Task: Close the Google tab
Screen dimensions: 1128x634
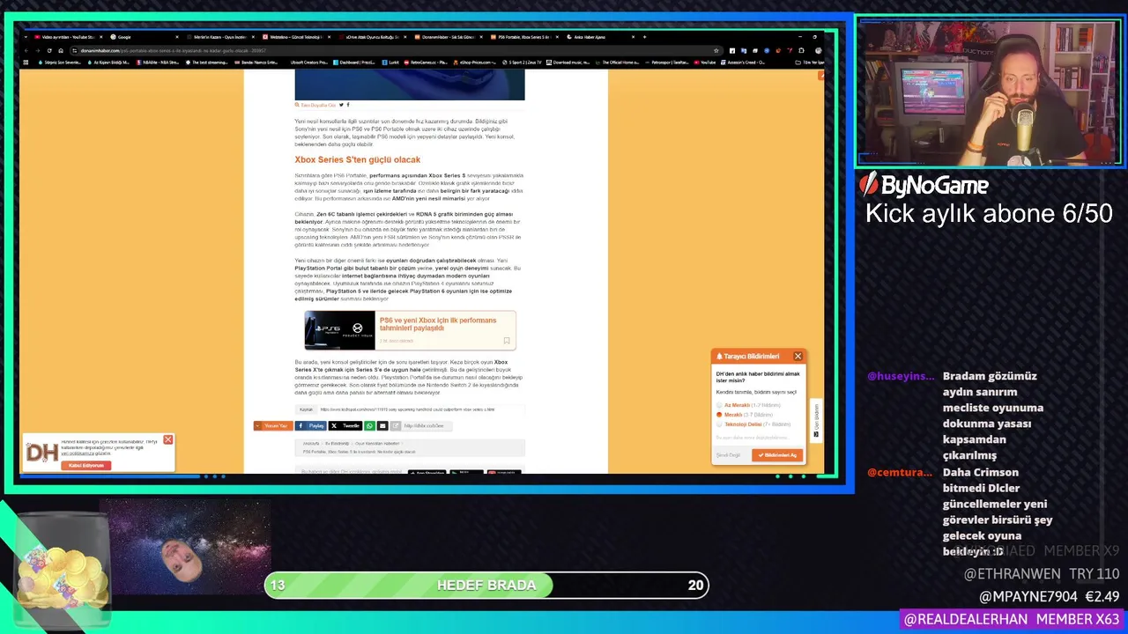Action: pyautogui.click(x=176, y=37)
